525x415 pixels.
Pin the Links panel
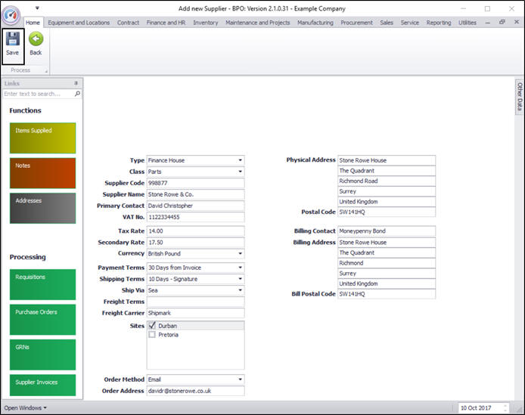click(76, 83)
